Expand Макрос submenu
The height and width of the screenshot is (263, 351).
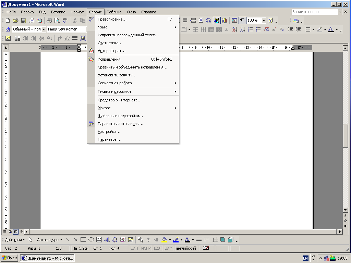pyautogui.click(x=133, y=108)
